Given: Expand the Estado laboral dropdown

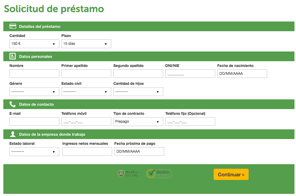Looking at the screenshot, I should tap(34, 151).
